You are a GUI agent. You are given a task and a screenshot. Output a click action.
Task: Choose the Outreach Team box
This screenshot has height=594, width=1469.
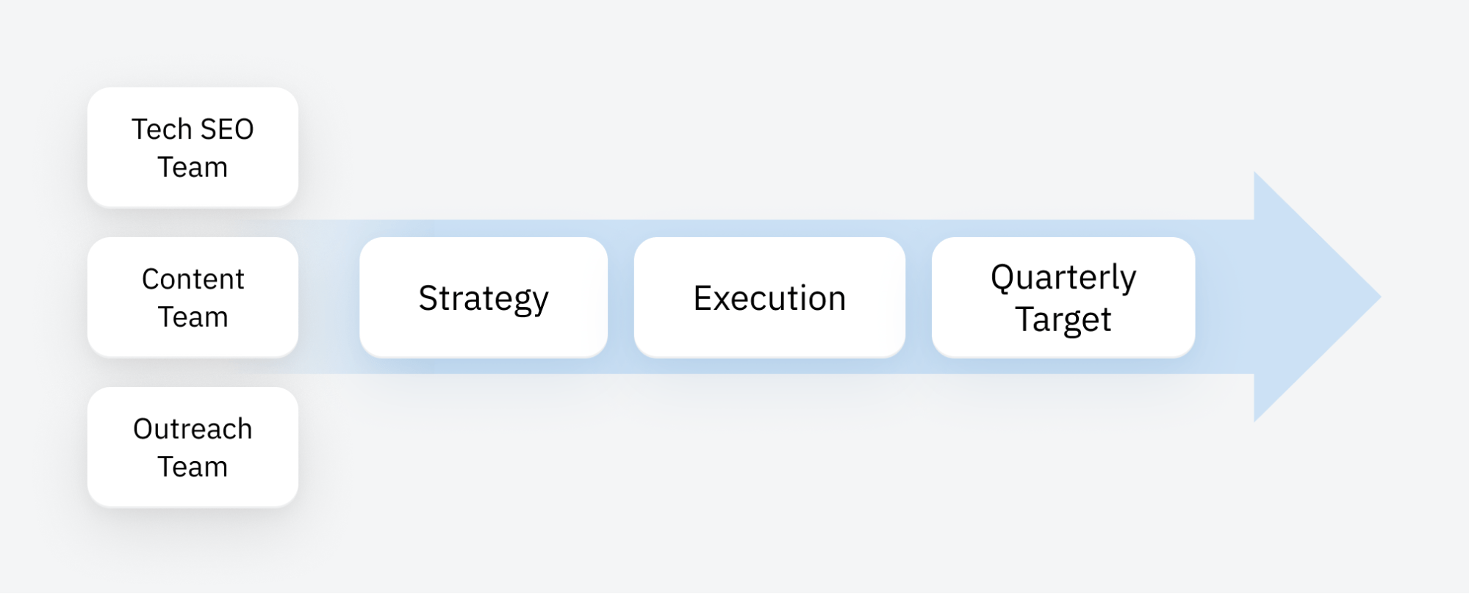193,447
